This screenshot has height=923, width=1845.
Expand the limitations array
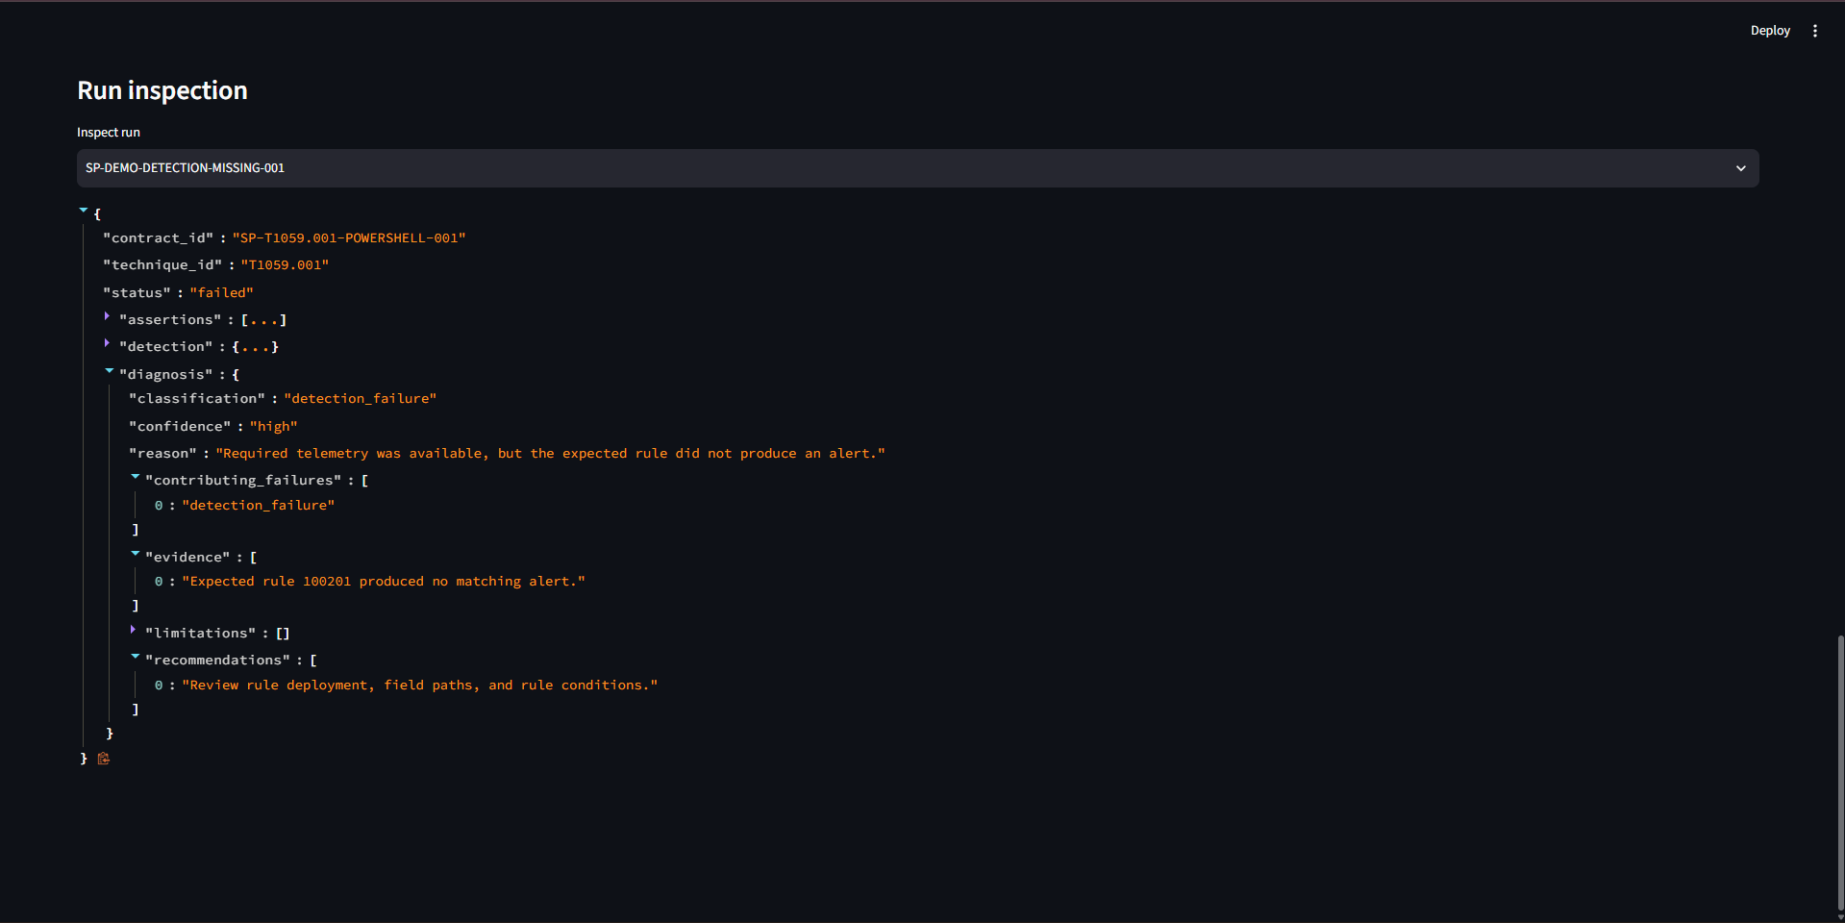coord(134,630)
